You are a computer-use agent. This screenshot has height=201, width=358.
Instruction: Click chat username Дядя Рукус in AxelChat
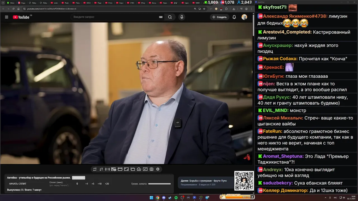[277, 97]
